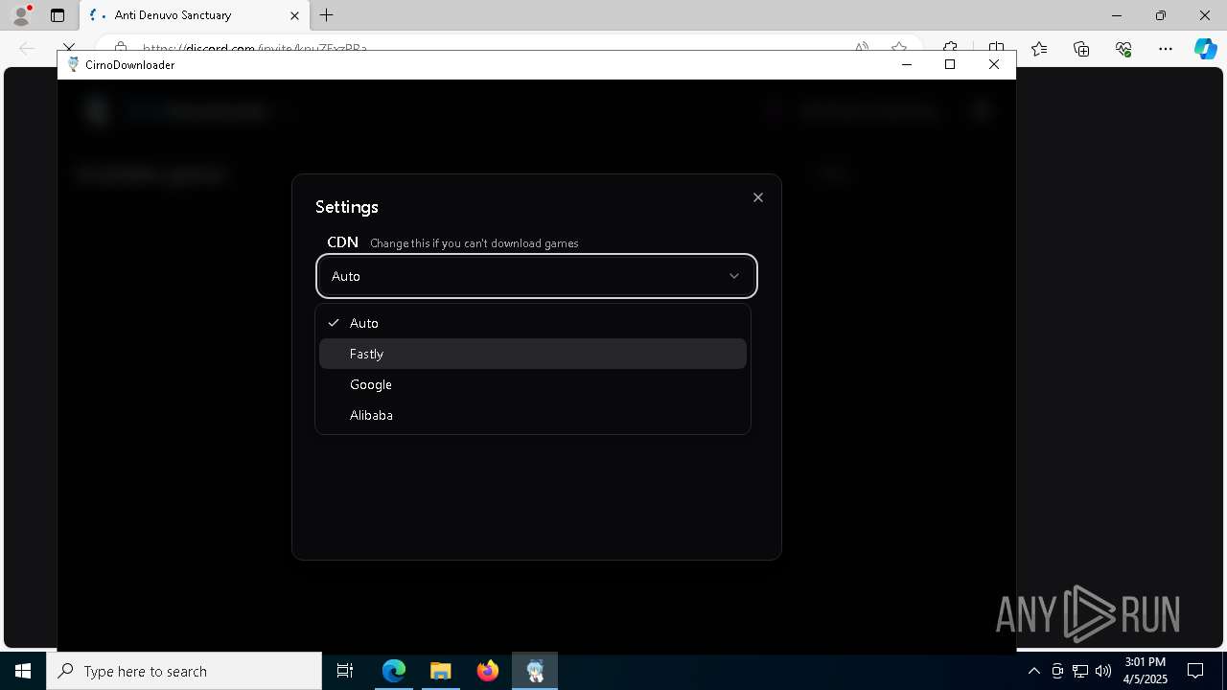1227x690 pixels.
Task: Open Task View on taskbar
Action: [345, 671]
